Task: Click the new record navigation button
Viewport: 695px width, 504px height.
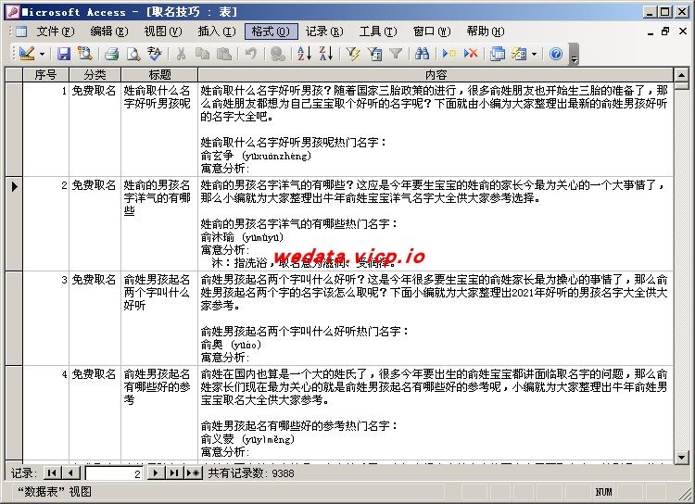Action: (x=194, y=473)
